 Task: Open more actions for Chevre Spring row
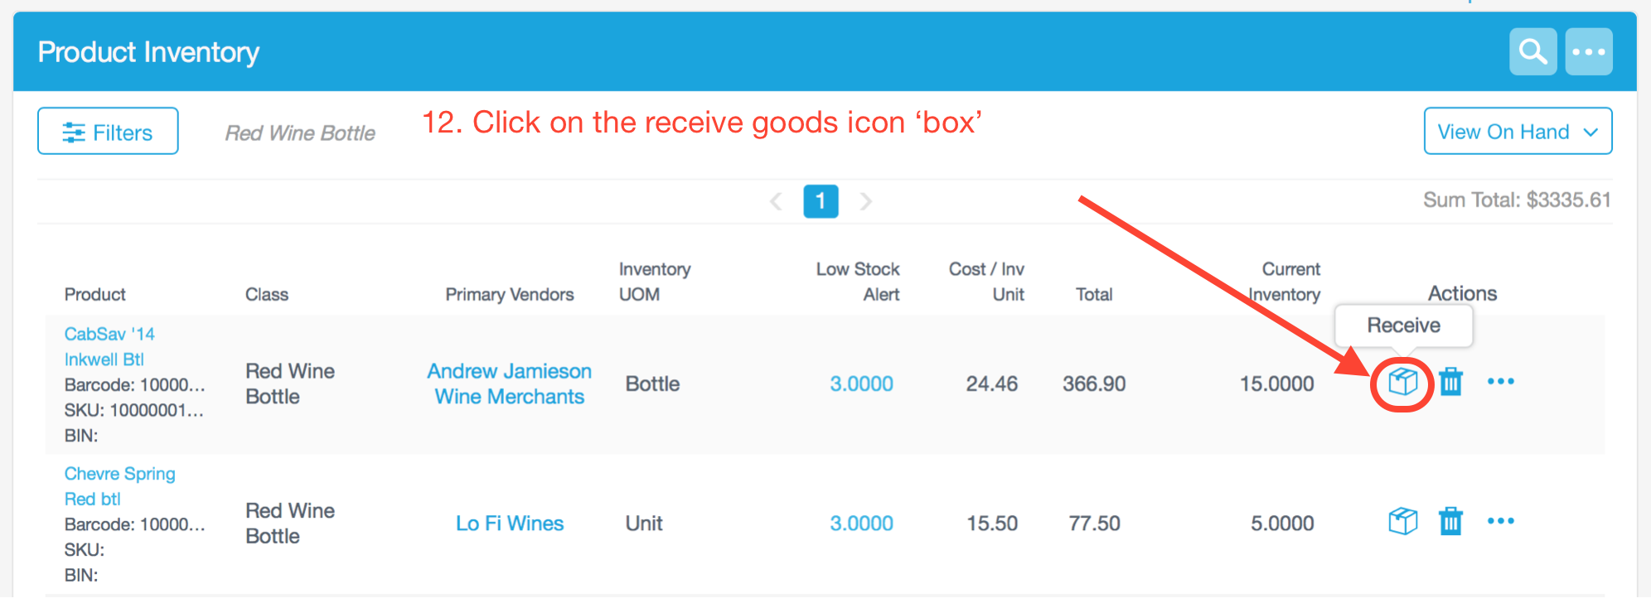coord(1500,521)
